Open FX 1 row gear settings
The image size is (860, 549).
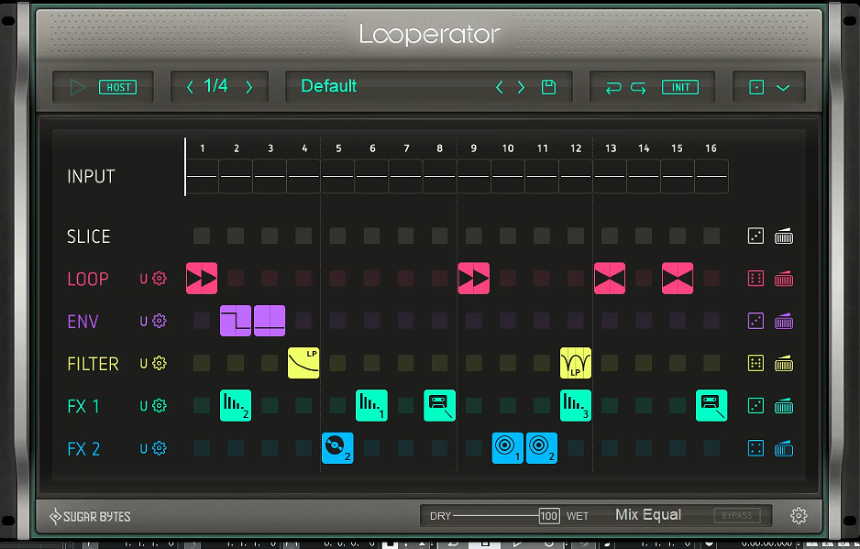pos(159,405)
